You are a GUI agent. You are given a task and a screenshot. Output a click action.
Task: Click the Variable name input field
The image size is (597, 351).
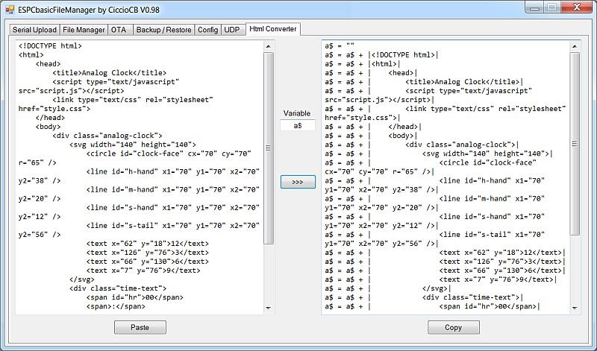pyautogui.click(x=298, y=125)
